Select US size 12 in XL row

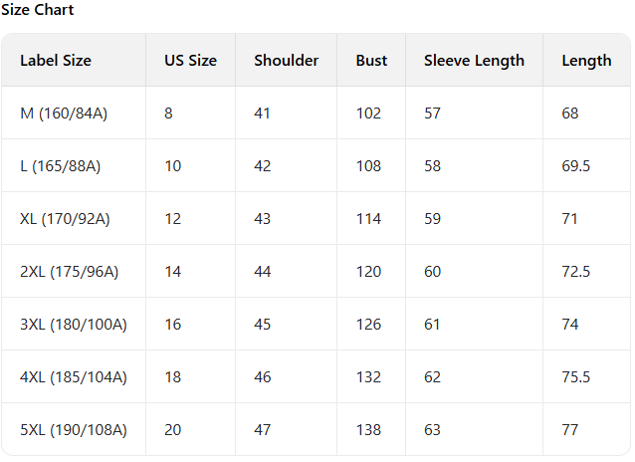pos(173,219)
